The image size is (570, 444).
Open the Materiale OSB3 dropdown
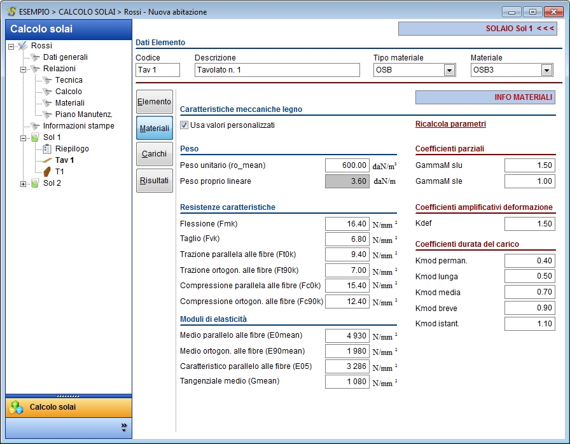click(x=546, y=70)
